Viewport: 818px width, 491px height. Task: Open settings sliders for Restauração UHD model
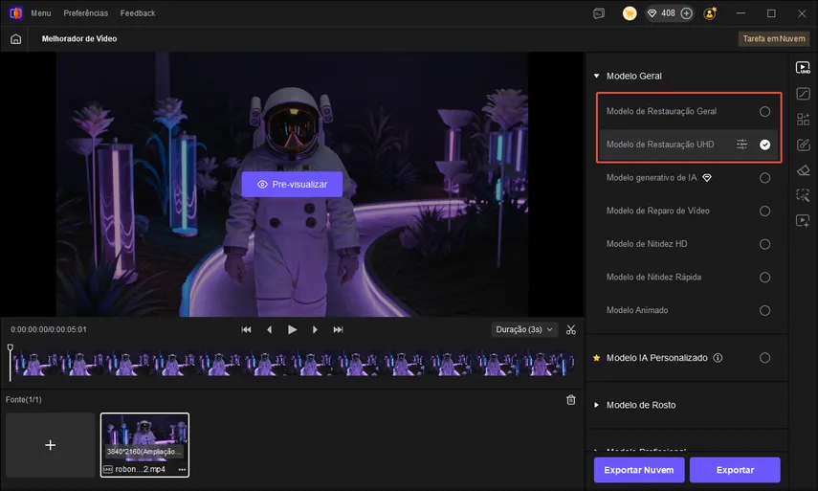tap(741, 145)
